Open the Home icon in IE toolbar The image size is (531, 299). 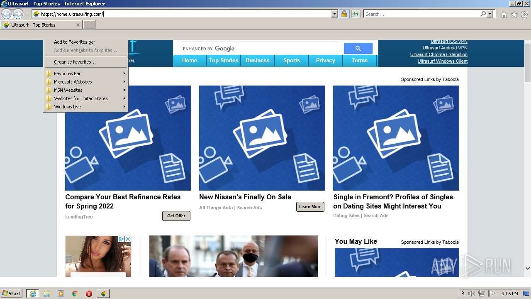504,15
